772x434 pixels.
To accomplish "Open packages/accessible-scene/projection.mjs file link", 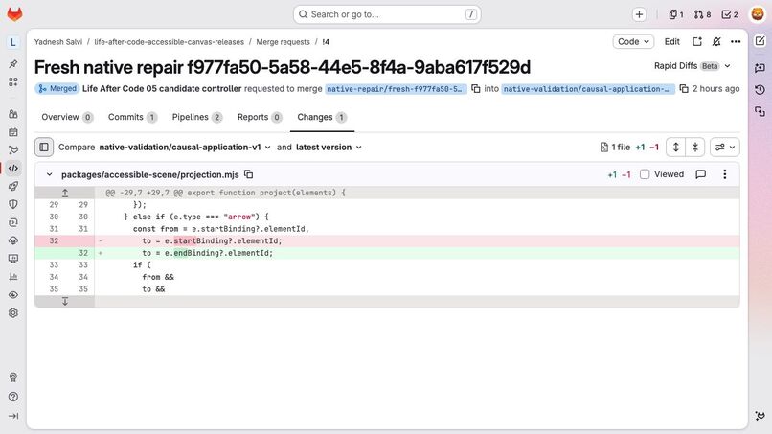I will (x=149, y=174).
